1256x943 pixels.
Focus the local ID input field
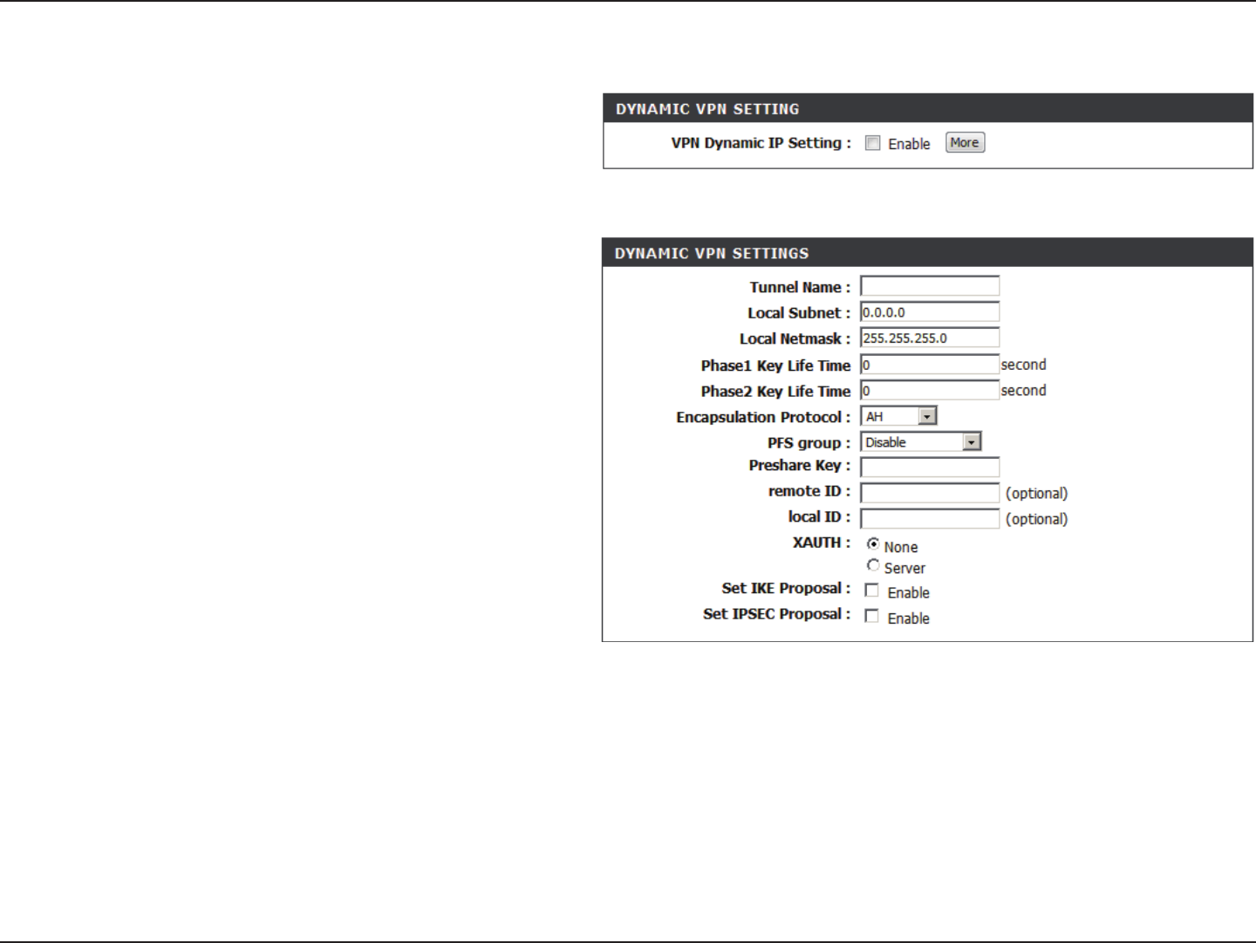(x=930, y=518)
